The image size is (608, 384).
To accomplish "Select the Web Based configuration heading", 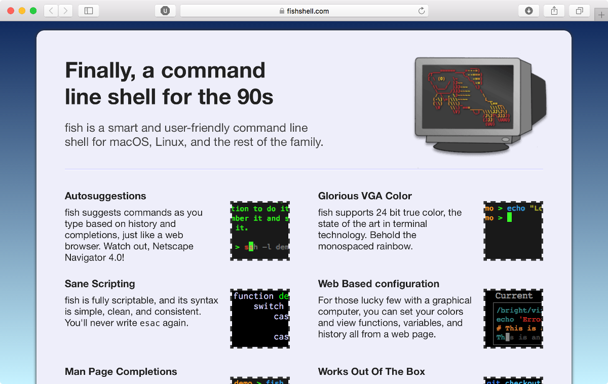I will tap(378, 284).
